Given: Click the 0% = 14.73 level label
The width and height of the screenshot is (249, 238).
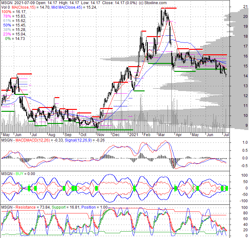Looking at the screenshot, I should pyautogui.click(x=15, y=38).
